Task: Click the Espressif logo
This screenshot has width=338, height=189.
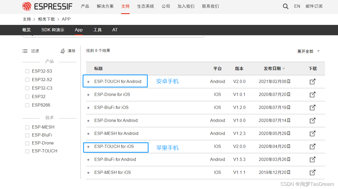Action: pyautogui.click(x=47, y=6)
